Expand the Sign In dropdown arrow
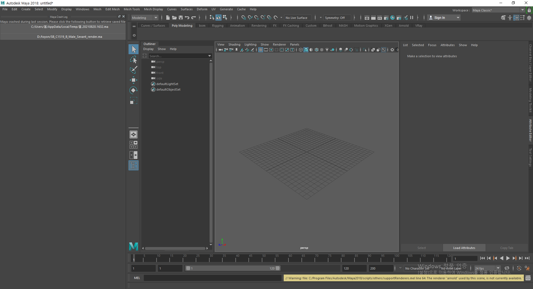This screenshot has width=533, height=289. 458,18
